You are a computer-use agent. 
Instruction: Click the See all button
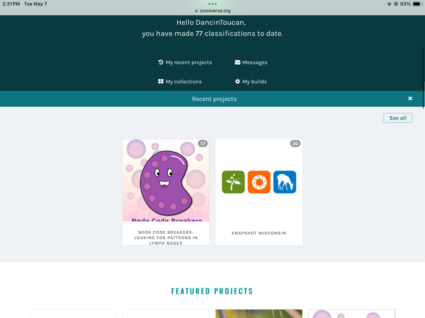point(398,118)
